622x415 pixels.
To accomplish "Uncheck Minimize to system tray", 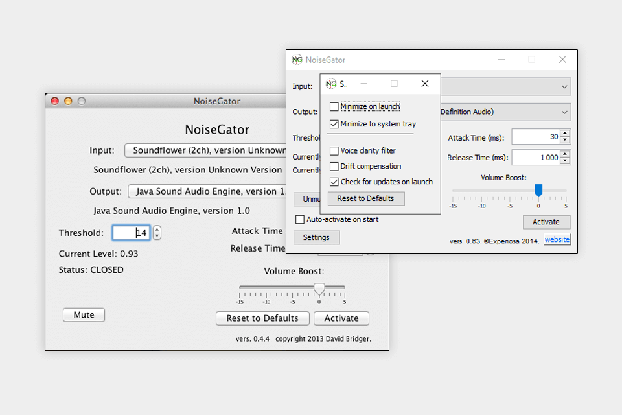I will click(x=334, y=124).
